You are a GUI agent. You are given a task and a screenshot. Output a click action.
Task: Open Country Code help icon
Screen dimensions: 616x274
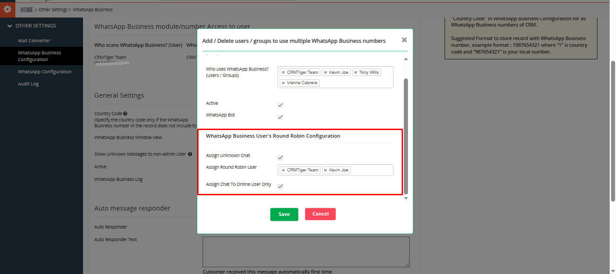125,114
